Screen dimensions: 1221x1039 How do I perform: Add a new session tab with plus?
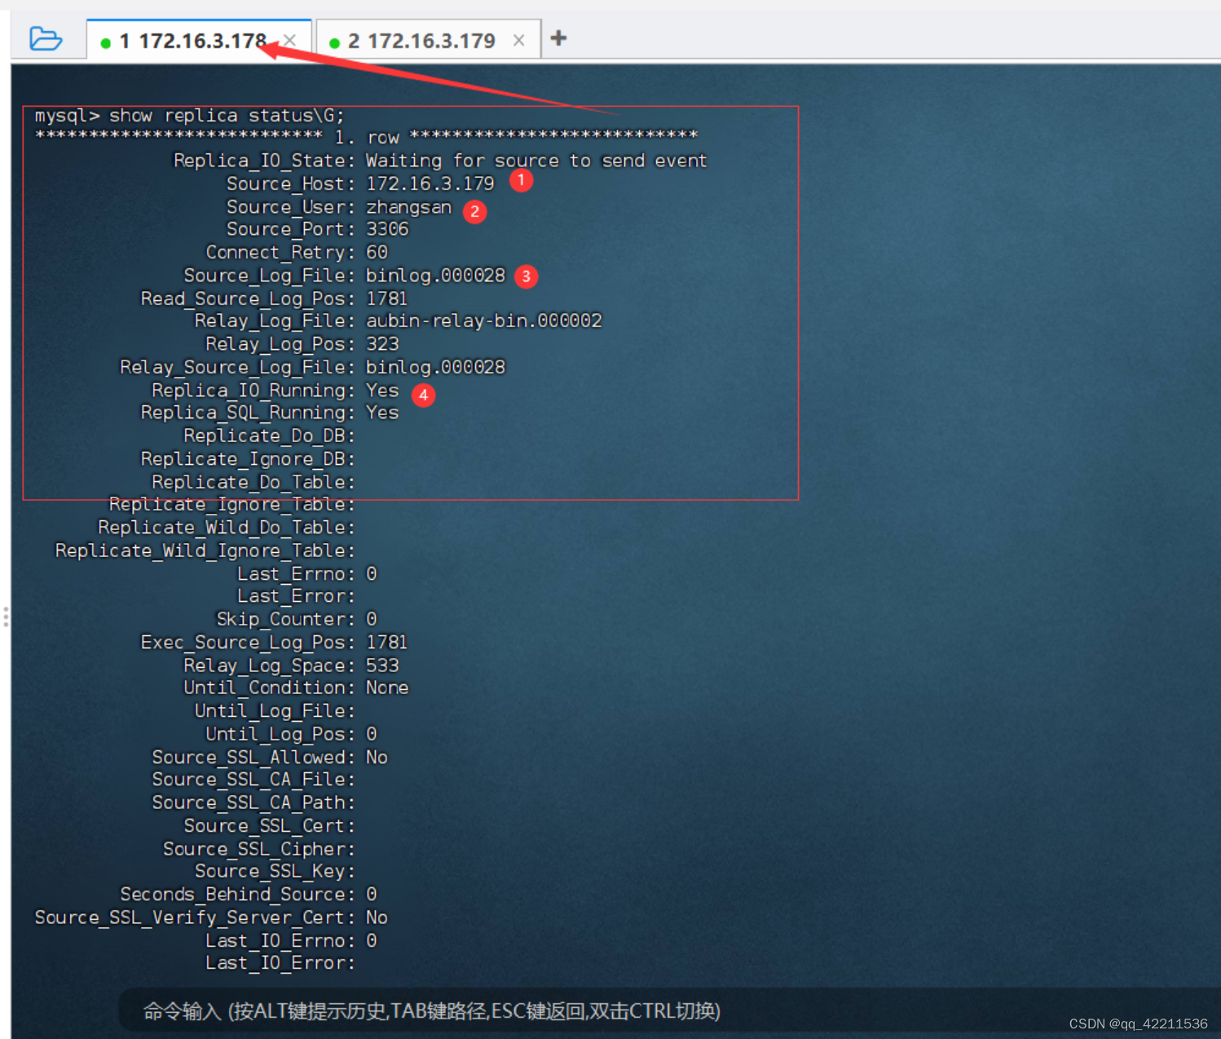click(x=558, y=38)
